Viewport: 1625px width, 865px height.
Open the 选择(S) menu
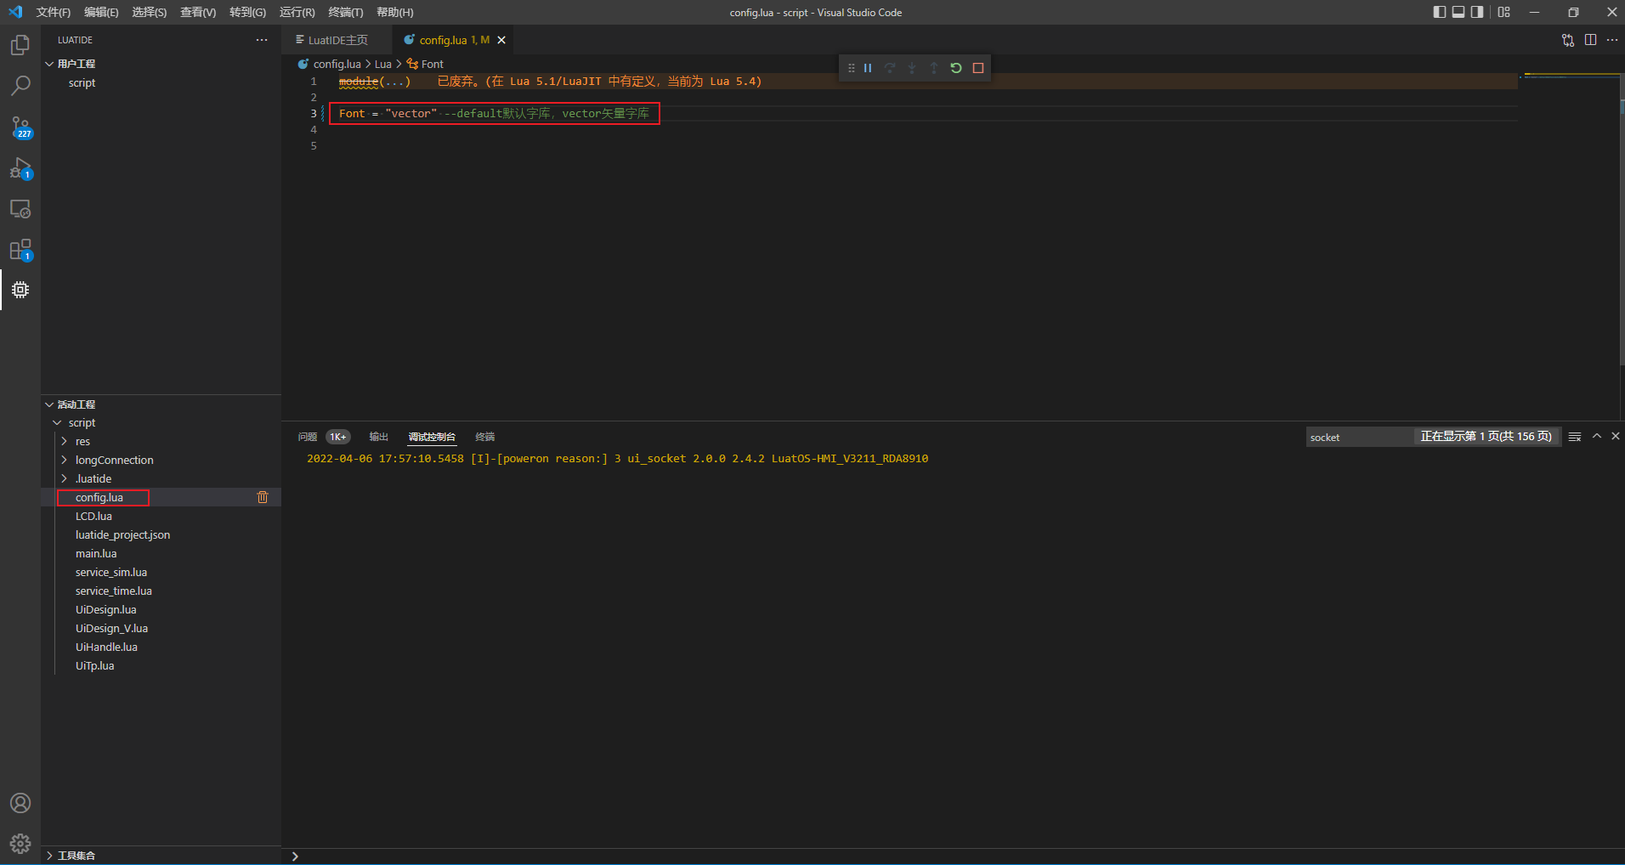tap(150, 12)
